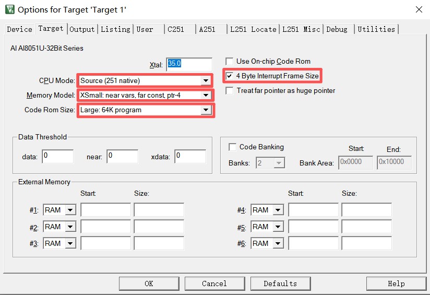
Task: Click External Memory #2 Size field
Action: (x=159, y=227)
